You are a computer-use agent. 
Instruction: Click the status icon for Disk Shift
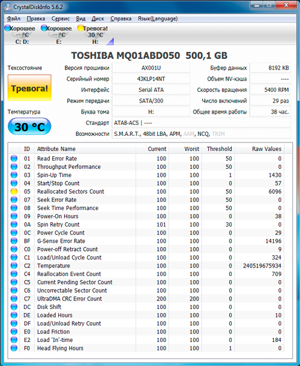tap(14, 307)
